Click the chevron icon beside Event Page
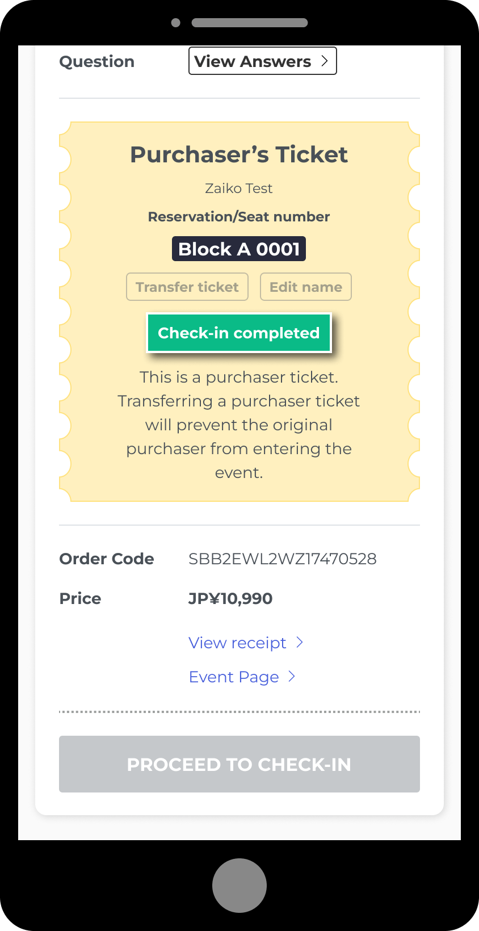 (292, 676)
